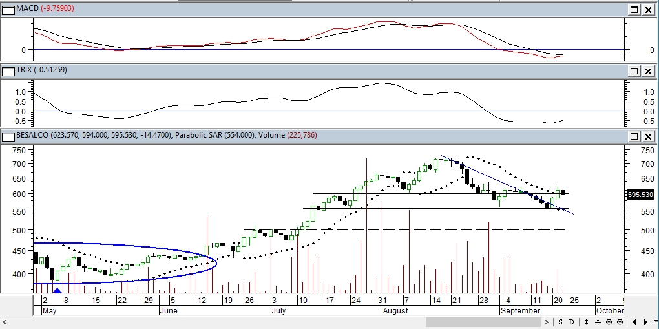Viewport: 659px width, 329px height.
Task: Click the tall volume bar in late July
Action: (366, 226)
